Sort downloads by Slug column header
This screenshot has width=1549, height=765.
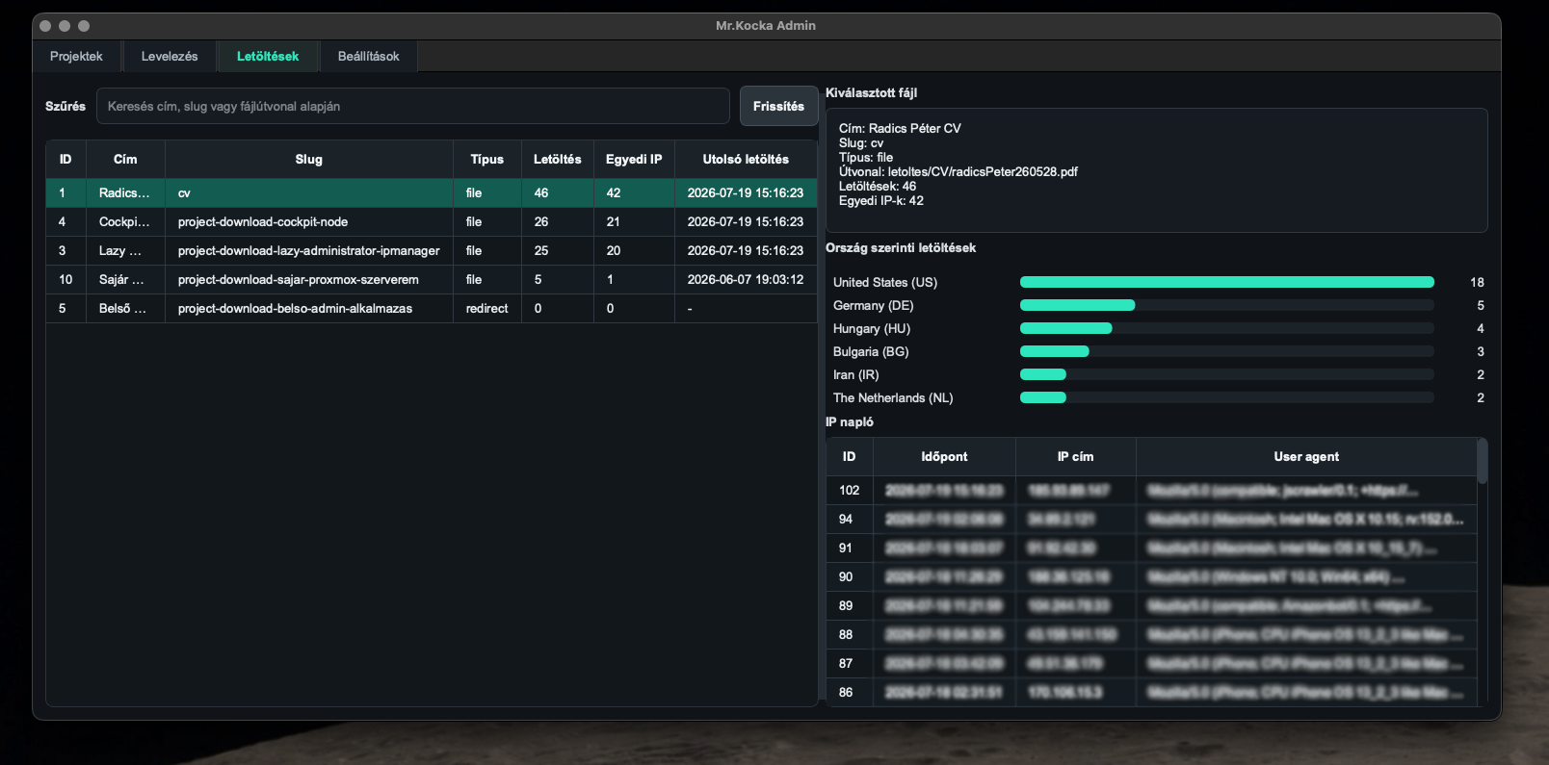(309, 160)
